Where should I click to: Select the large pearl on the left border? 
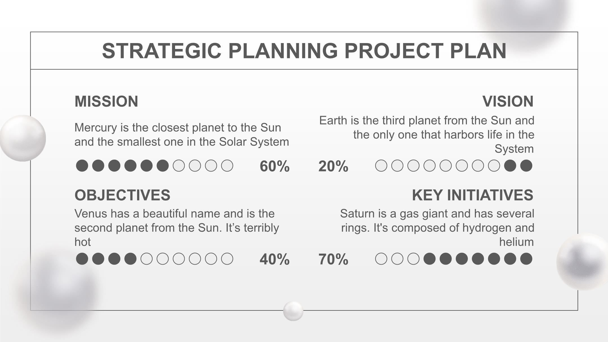pos(23,138)
